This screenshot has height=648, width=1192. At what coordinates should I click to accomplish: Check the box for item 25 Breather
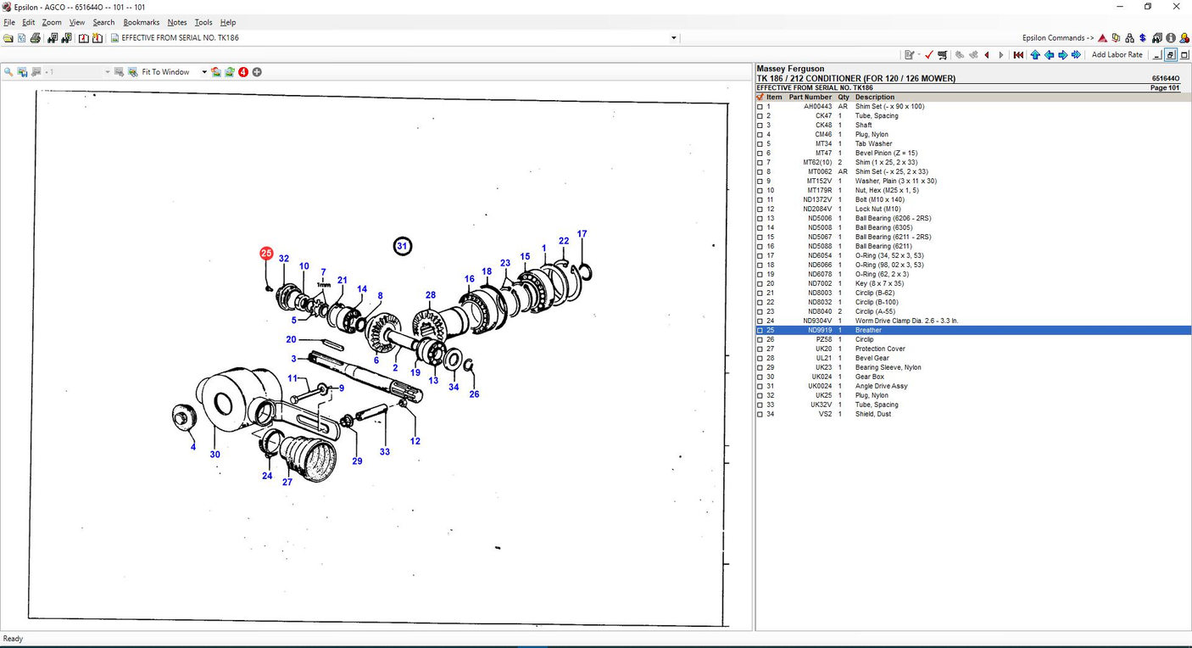[760, 331]
